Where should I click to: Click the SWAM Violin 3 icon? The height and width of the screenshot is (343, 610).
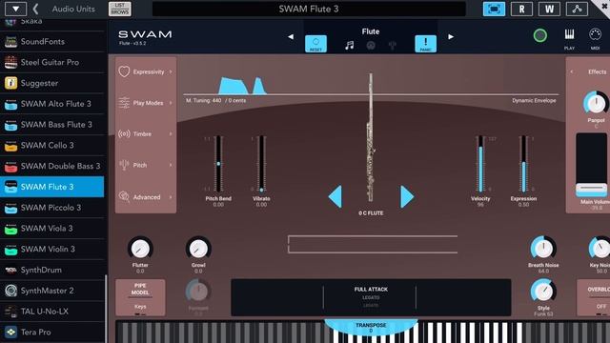tap(10, 250)
